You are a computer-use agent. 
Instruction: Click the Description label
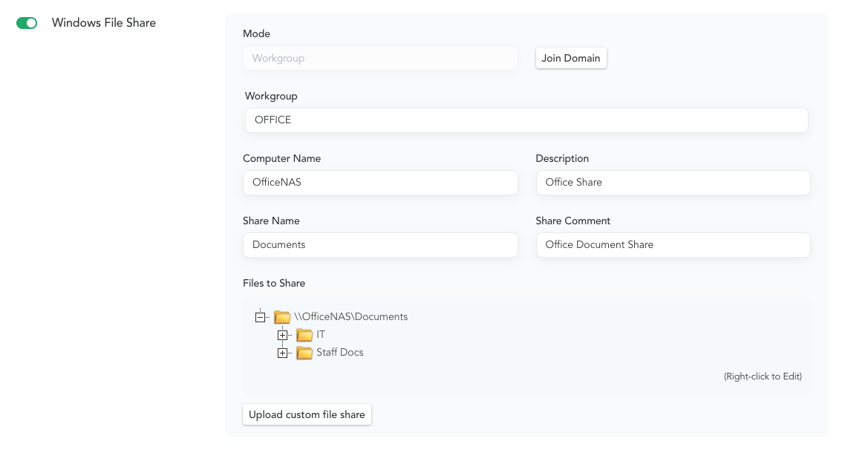coord(562,158)
